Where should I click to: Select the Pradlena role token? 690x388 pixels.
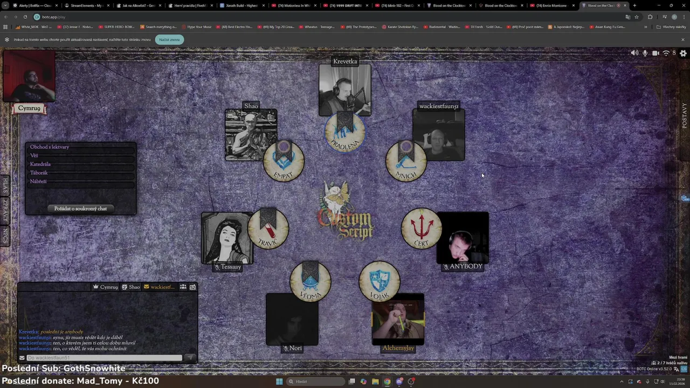tap(344, 133)
